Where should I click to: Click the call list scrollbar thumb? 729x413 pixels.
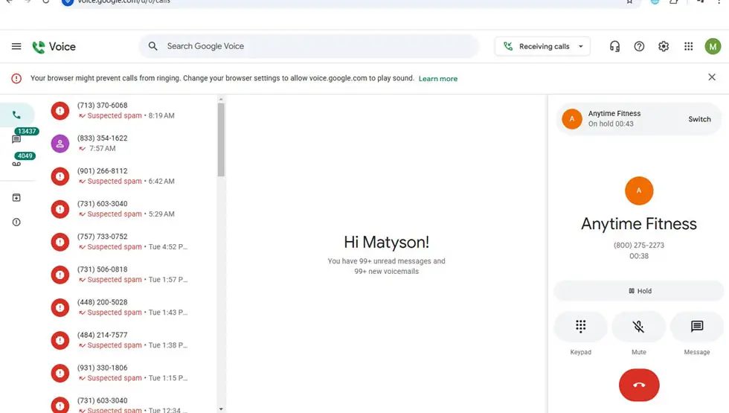click(221, 140)
